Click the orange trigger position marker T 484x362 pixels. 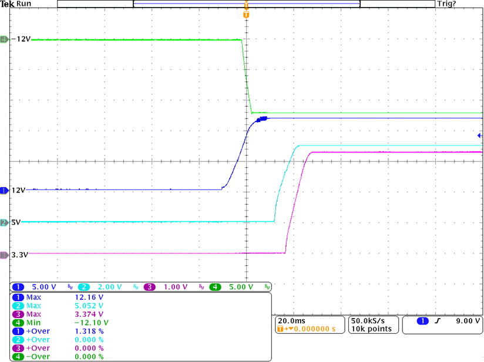pyautogui.click(x=246, y=13)
